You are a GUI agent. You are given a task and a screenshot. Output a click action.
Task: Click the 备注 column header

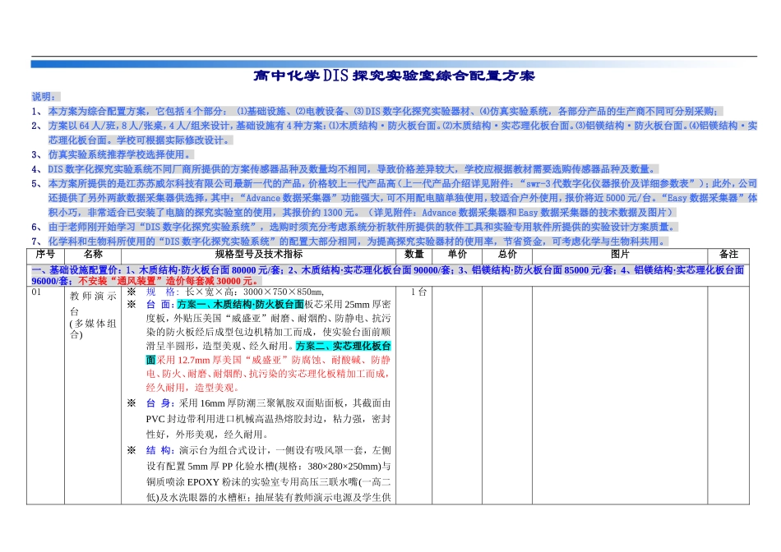[x=728, y=255]
